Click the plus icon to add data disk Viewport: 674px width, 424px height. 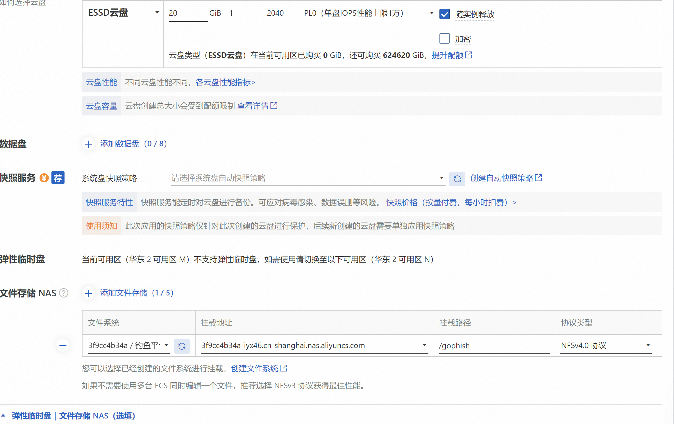88,144
